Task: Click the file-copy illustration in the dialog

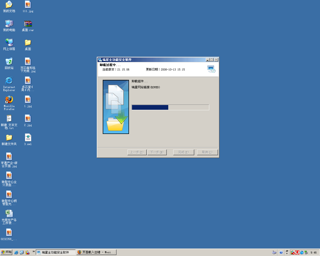Action: [x=116, y=107]
